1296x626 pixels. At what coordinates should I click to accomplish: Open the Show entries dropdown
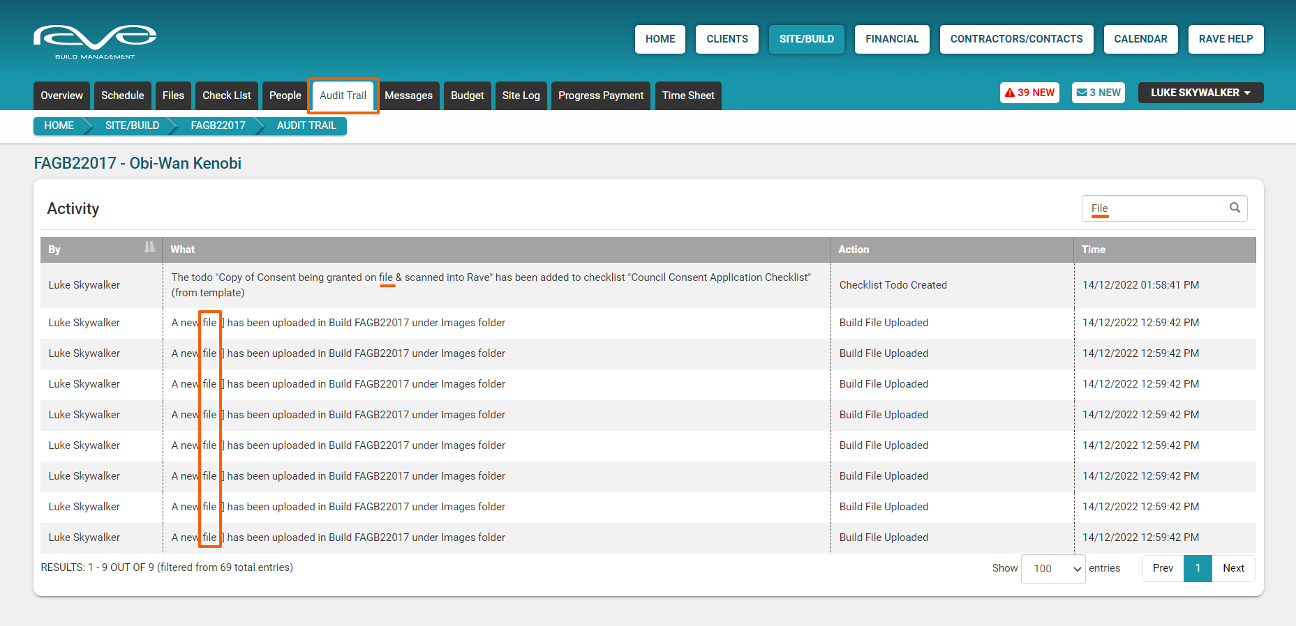pos(1052,569)
